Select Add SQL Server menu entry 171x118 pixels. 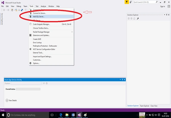pyautogui.click(x=51, y=17)
